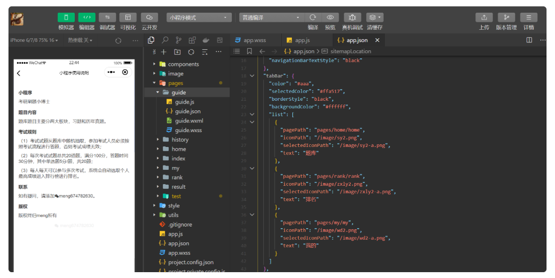This screenshot has height=278, width=555.
Task: Click the upload (上传) icon
Action: coord(484,18)
